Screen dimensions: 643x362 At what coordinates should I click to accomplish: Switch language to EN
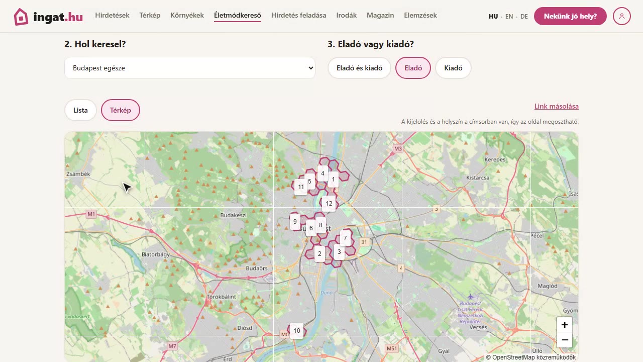(509, 17)
